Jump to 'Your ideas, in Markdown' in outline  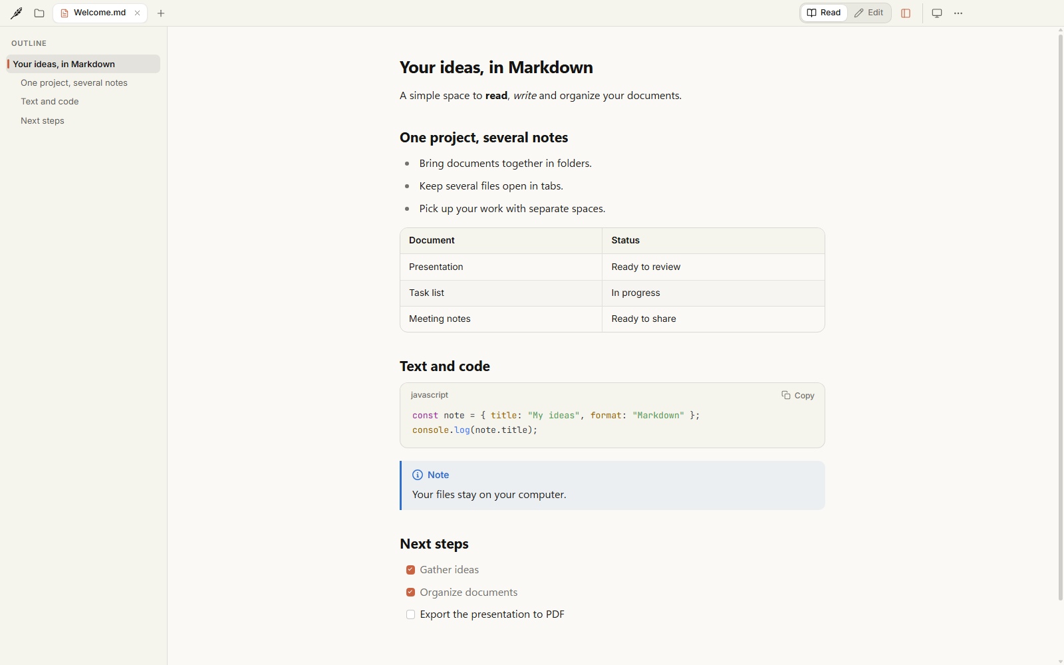[x=83, y=64]
